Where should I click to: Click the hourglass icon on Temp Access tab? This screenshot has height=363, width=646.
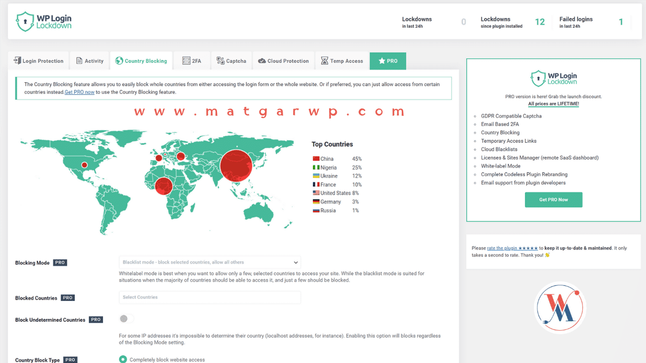325,61
